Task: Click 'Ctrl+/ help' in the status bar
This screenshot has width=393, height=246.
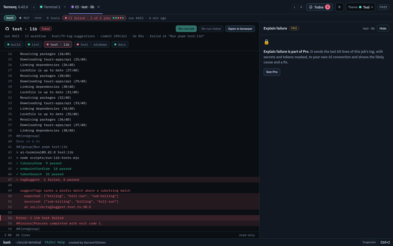Action: 55,242
